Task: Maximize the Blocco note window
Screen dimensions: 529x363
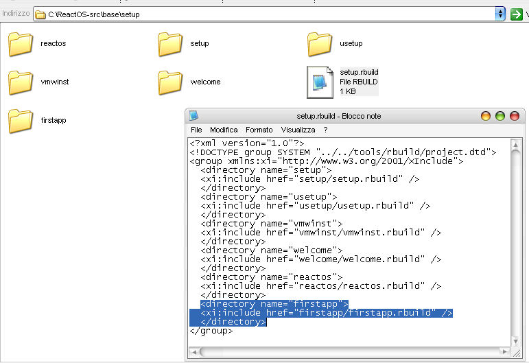Action: 500,116
